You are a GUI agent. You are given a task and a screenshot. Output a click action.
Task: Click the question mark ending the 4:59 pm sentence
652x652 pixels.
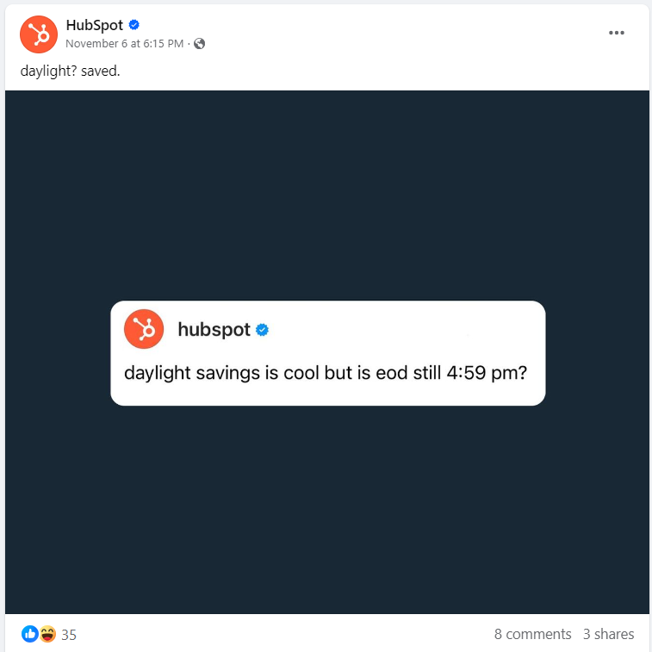(x=522, y=373)
